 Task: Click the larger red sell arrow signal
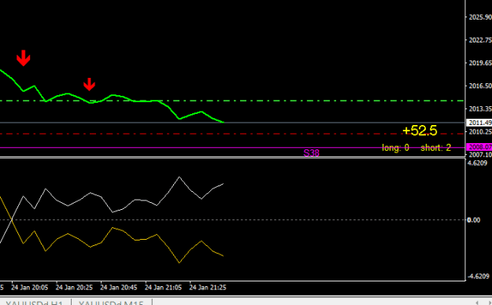[23, 58]
